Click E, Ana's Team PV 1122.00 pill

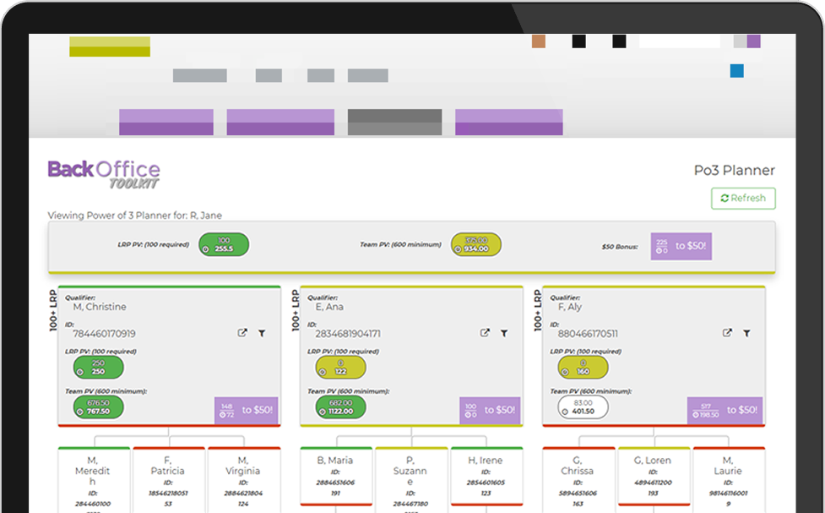(341, 407)
